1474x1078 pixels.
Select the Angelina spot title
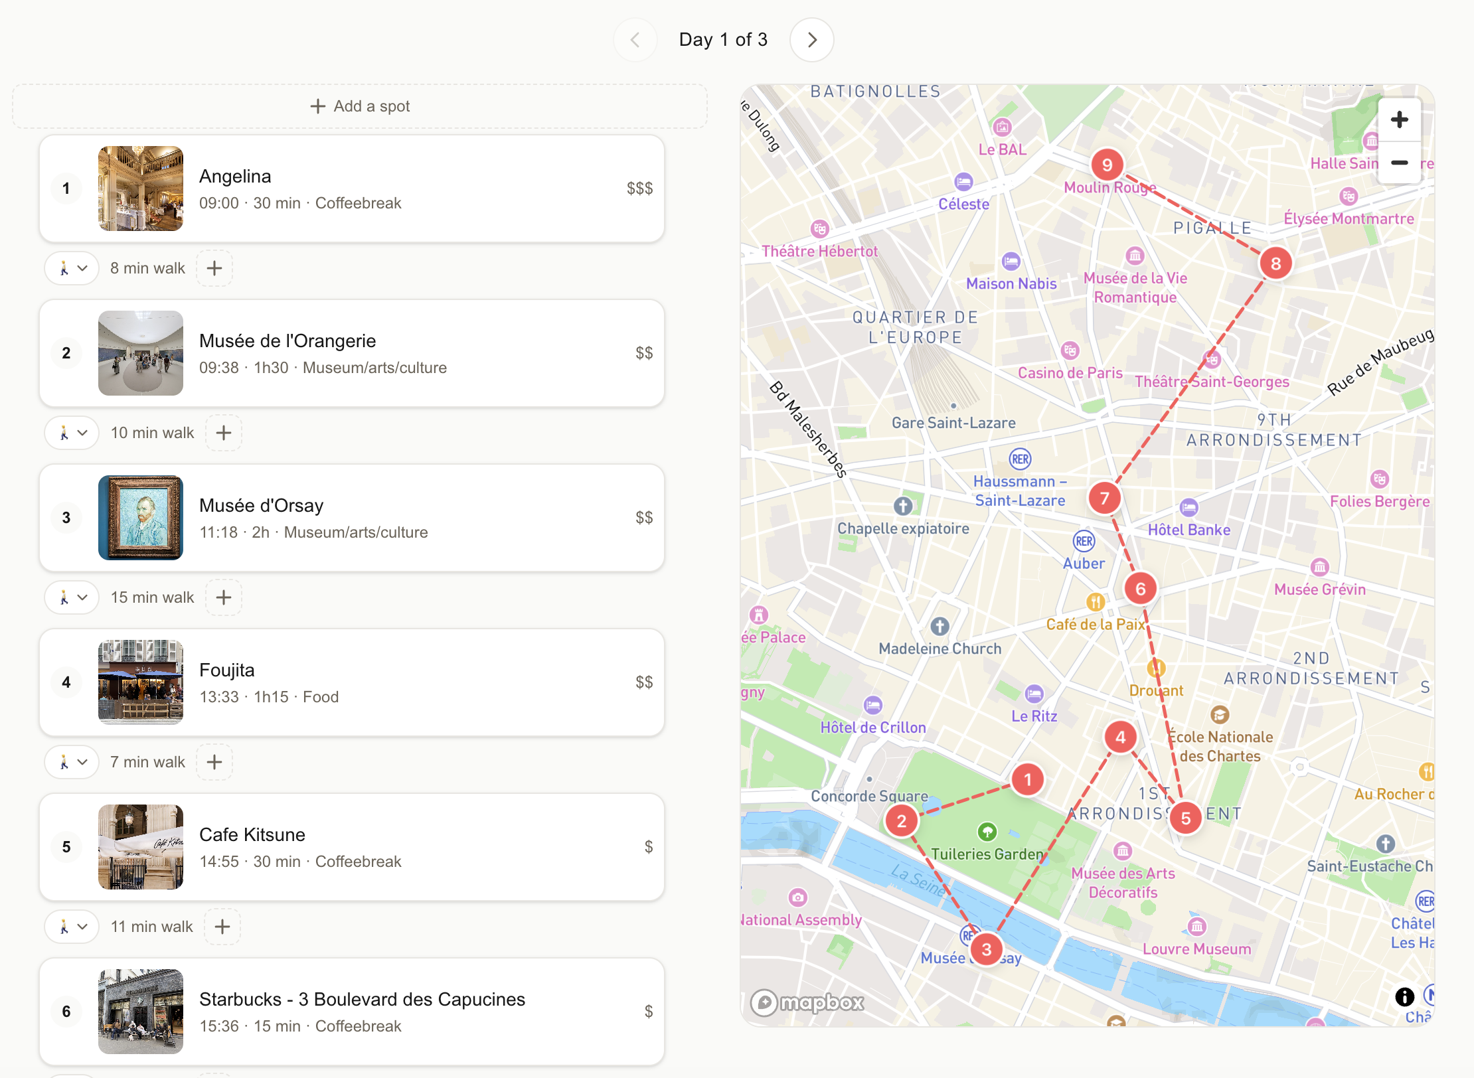[x=235, y=176]
